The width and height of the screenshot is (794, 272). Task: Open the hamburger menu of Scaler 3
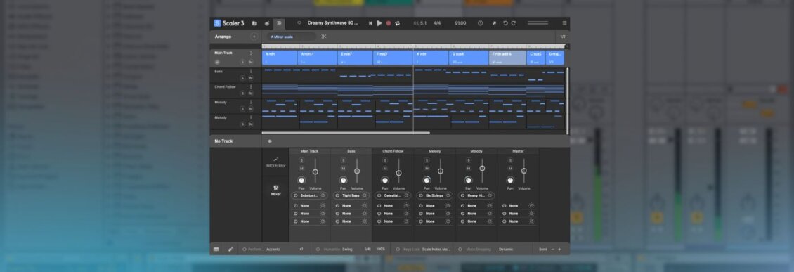pos(564,23)
